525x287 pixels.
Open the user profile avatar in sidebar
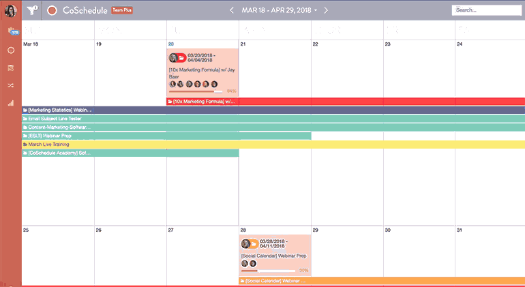coord(11,11)
